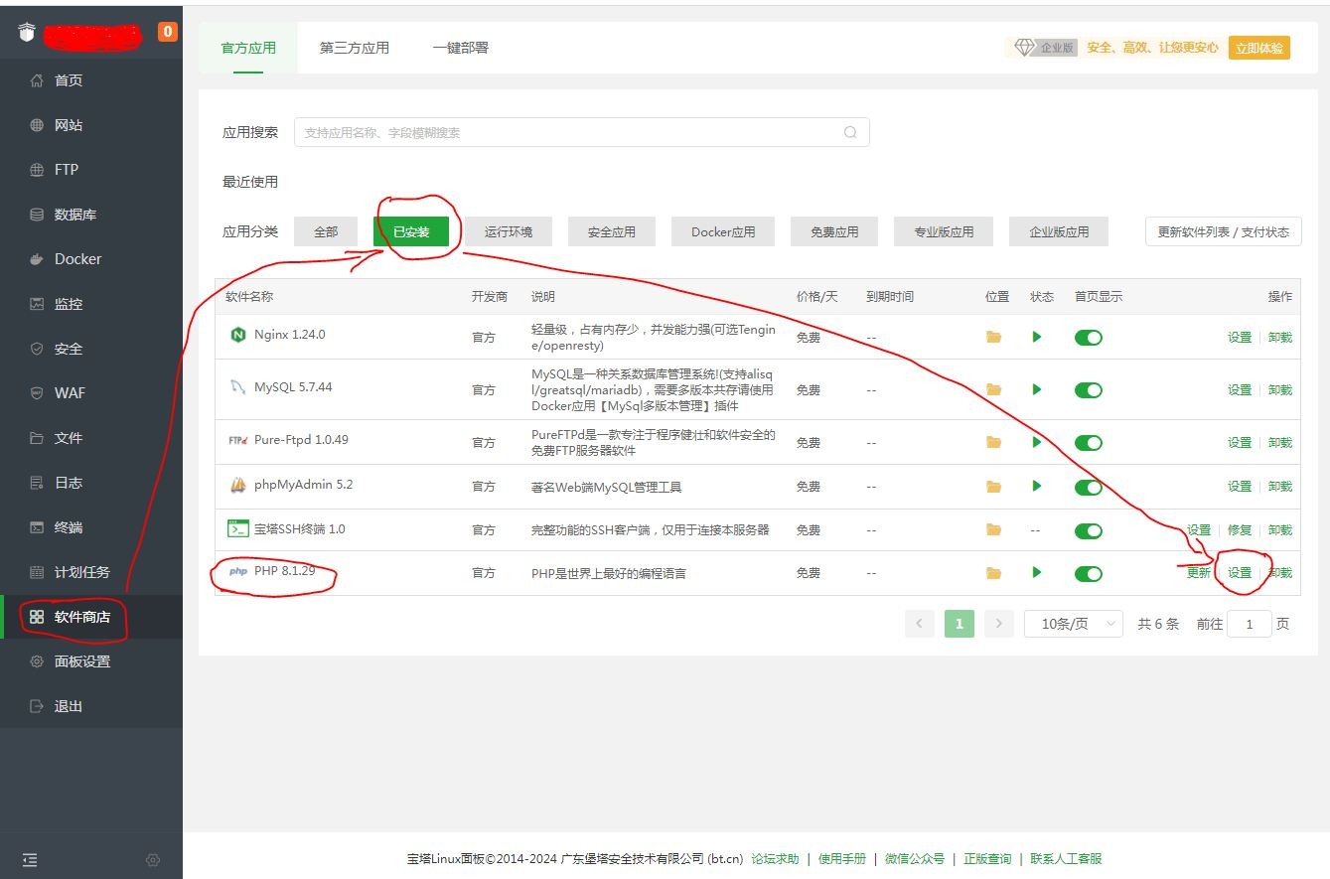1330x879 pixels.
Task: Click the Pure-Ftpd logo icon
Action: [x=237, y=440]
